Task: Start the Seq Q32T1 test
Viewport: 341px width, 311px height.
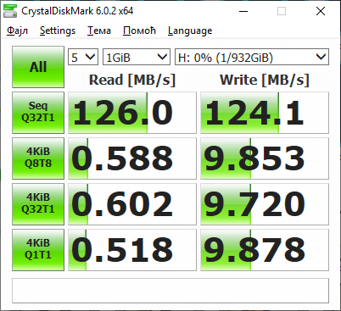Action: click(x=38, y=113)
